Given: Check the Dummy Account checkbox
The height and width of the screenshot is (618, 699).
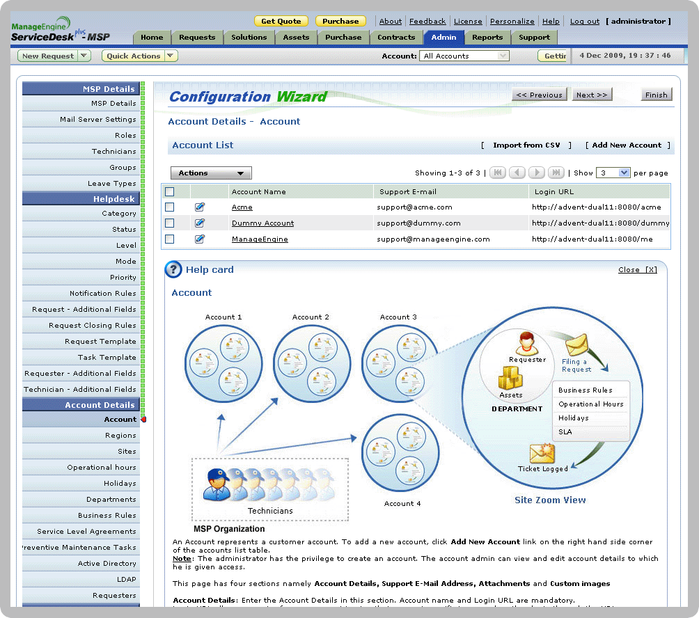Looking at the screenshot, I should click(169, 223).
